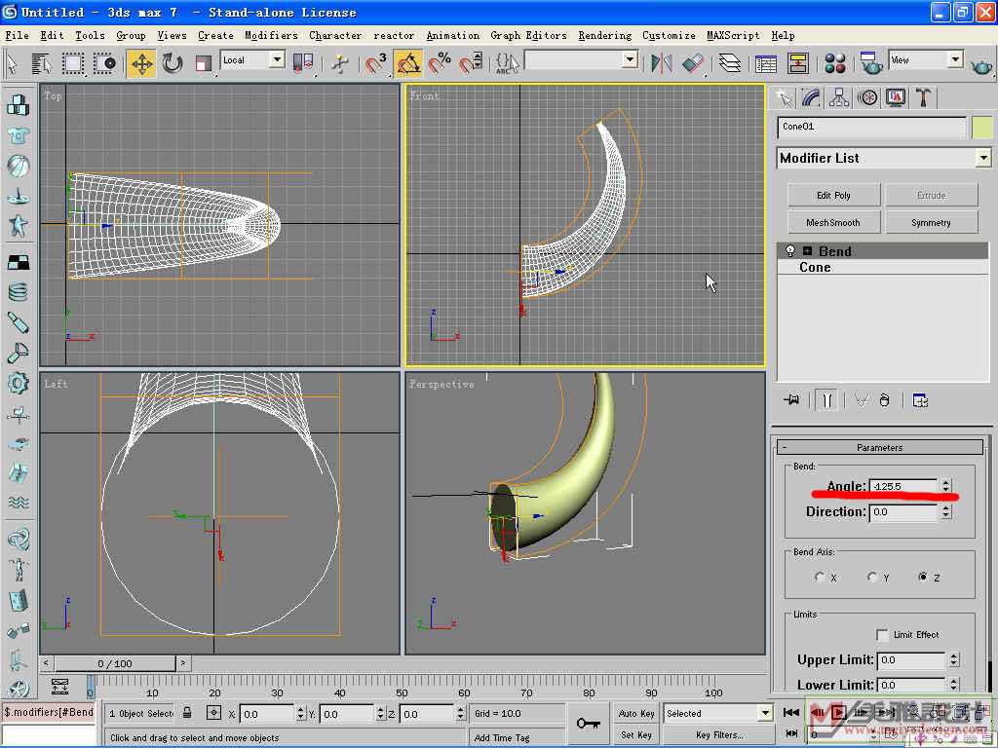Image resolution: width=998 pixels, height=748 pixels.
Task: Choose Rectangular Selection Region tool
Action: (72, 63)
